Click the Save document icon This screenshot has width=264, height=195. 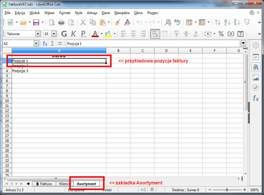pos(36,22)
